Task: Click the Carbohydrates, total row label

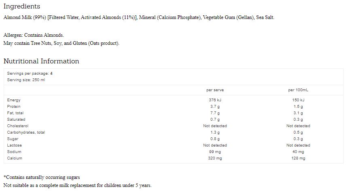Action: click(26, 132)
